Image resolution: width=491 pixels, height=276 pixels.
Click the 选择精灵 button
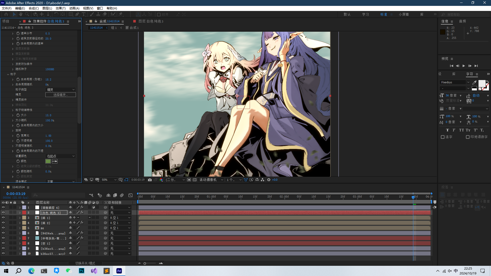coord(61,95)
